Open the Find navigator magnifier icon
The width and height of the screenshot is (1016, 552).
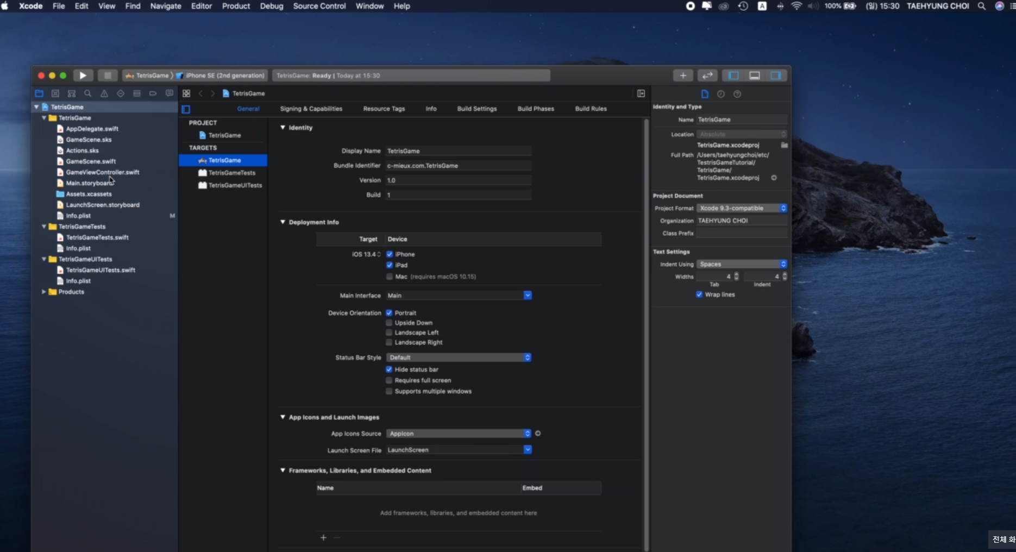click(88, 93)
